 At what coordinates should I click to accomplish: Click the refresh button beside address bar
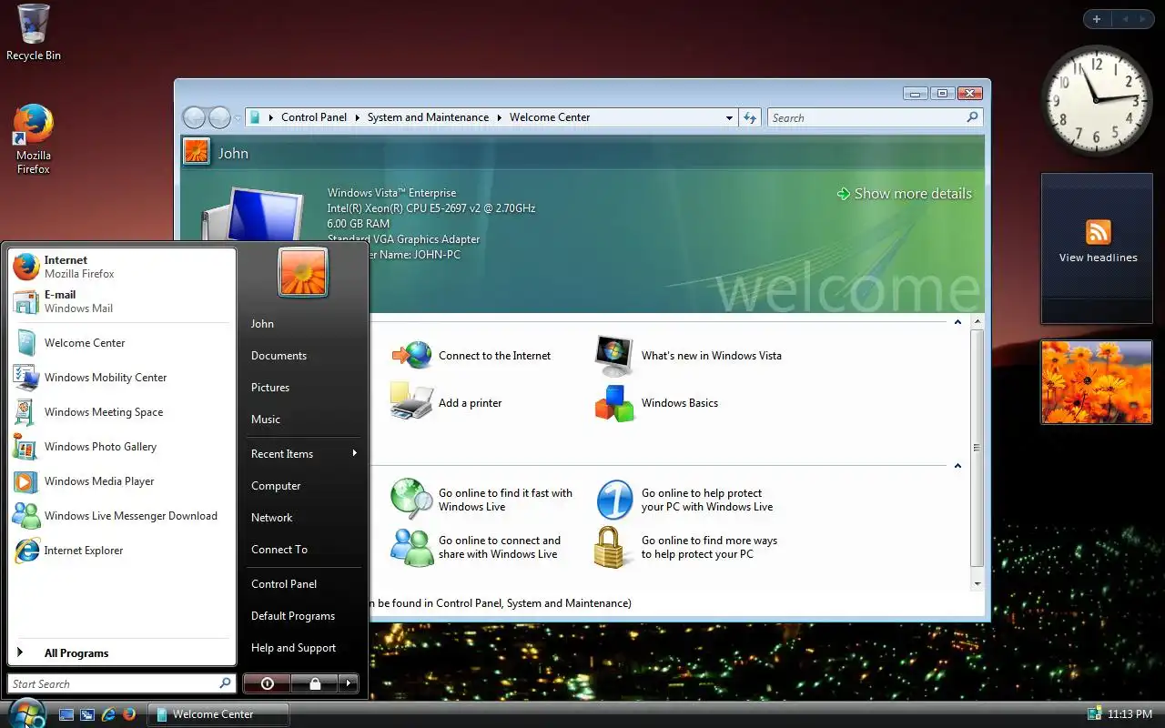(x=750, y=117)
